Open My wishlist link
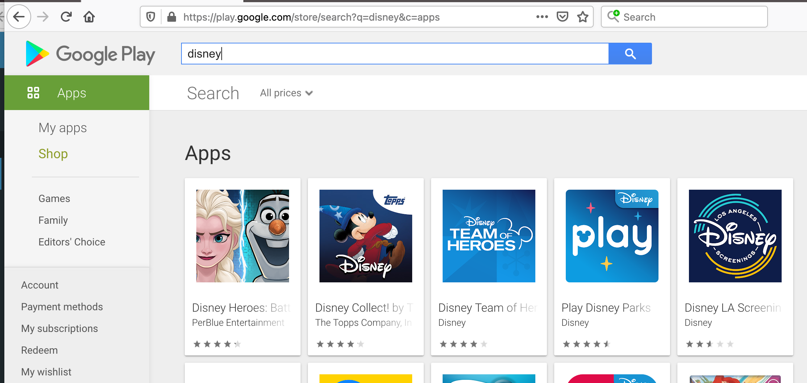This screenshot has width=807, height=383. click(x=46, y=372)
